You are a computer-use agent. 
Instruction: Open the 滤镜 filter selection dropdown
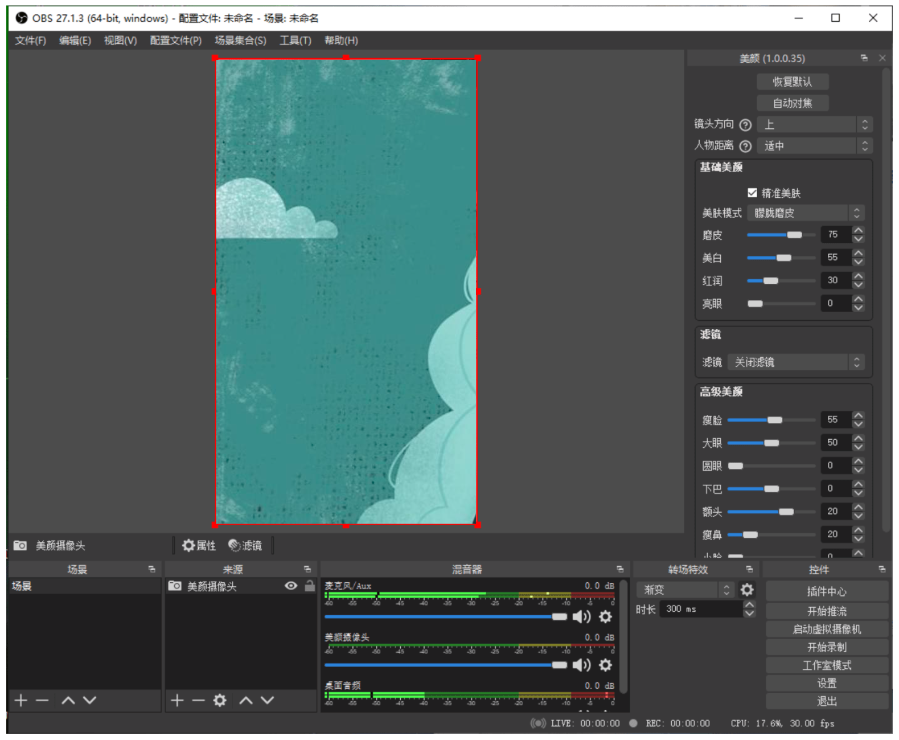coord(796,362)
